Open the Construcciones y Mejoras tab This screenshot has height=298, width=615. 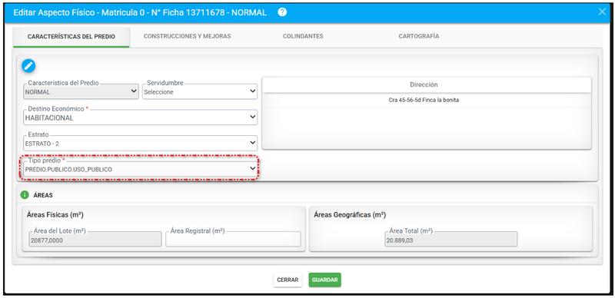click(187, 36)
